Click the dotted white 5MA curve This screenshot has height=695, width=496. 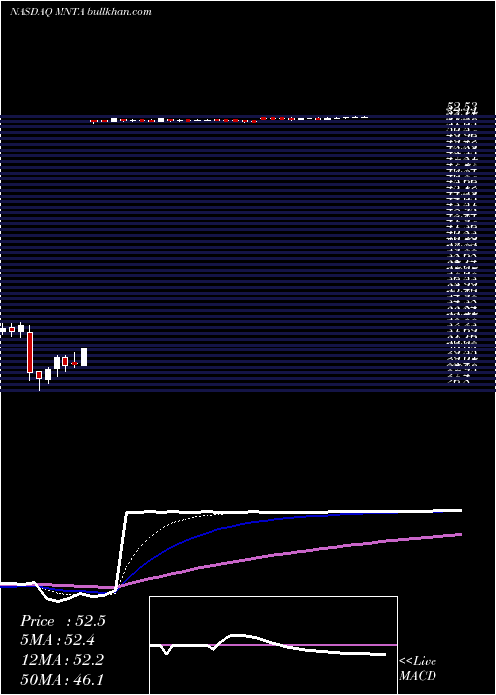151,538
